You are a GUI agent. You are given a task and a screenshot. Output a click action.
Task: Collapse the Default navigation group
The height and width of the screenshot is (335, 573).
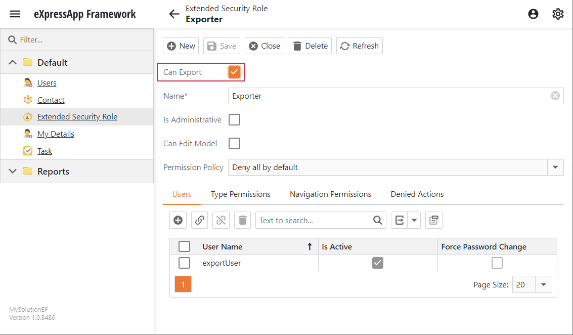tap(13, 62)
